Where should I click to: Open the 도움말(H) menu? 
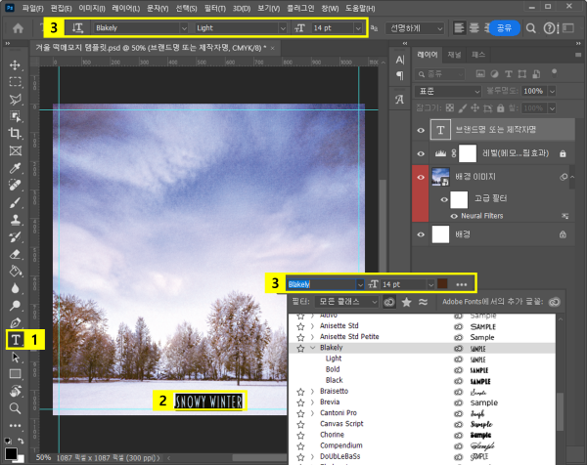[360, 8]
